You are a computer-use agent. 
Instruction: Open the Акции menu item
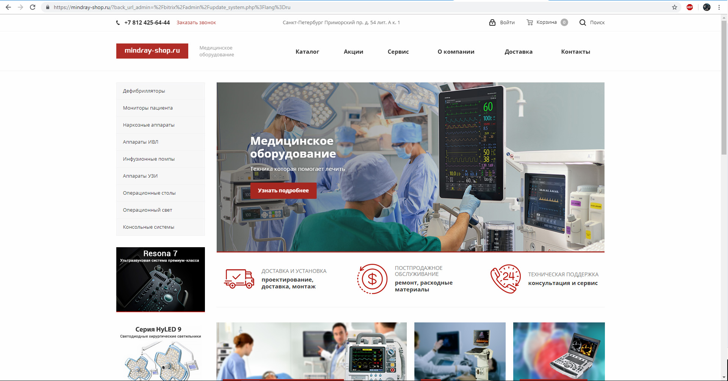(353, 52)
